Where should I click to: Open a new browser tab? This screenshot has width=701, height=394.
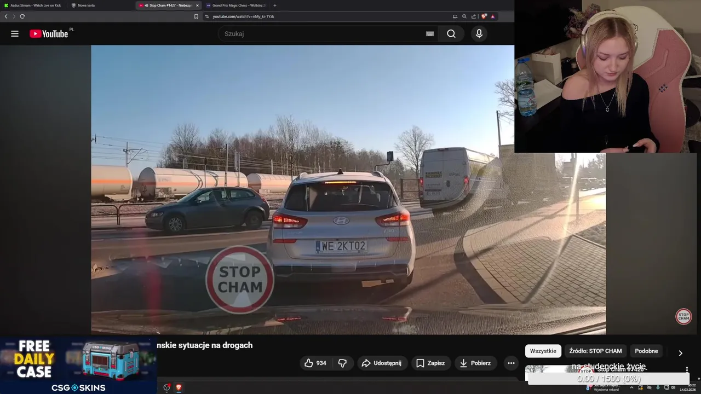pyautogui.click(x=274, y=5)
